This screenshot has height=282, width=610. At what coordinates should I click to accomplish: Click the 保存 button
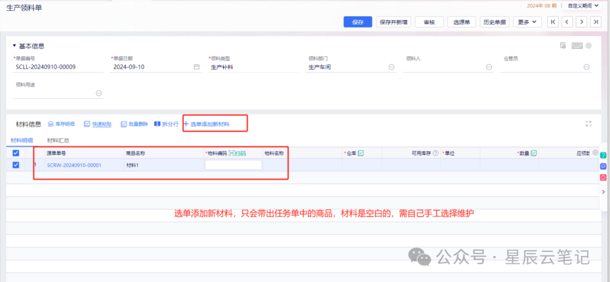point(358,22)
